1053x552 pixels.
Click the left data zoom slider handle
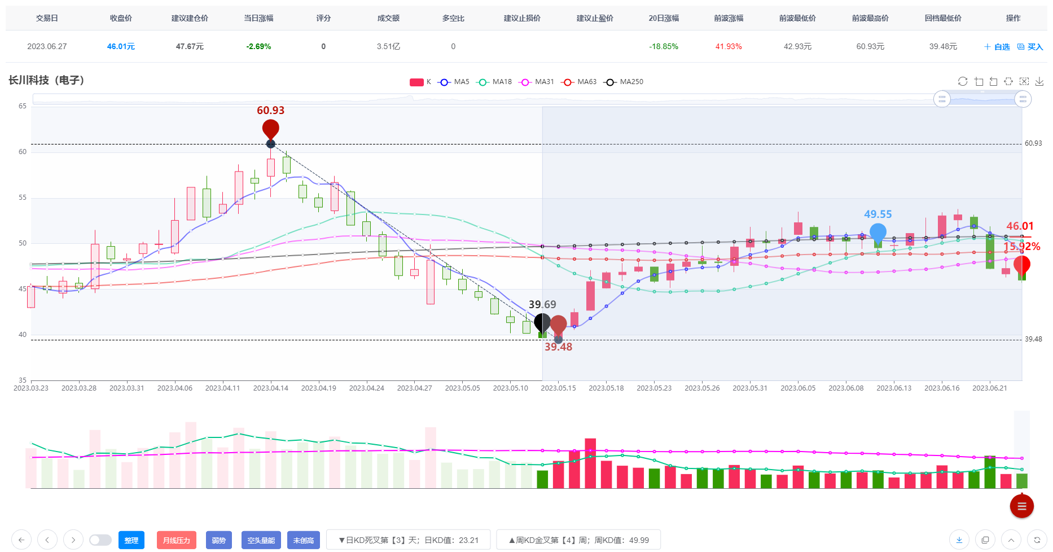pos(942,99)
